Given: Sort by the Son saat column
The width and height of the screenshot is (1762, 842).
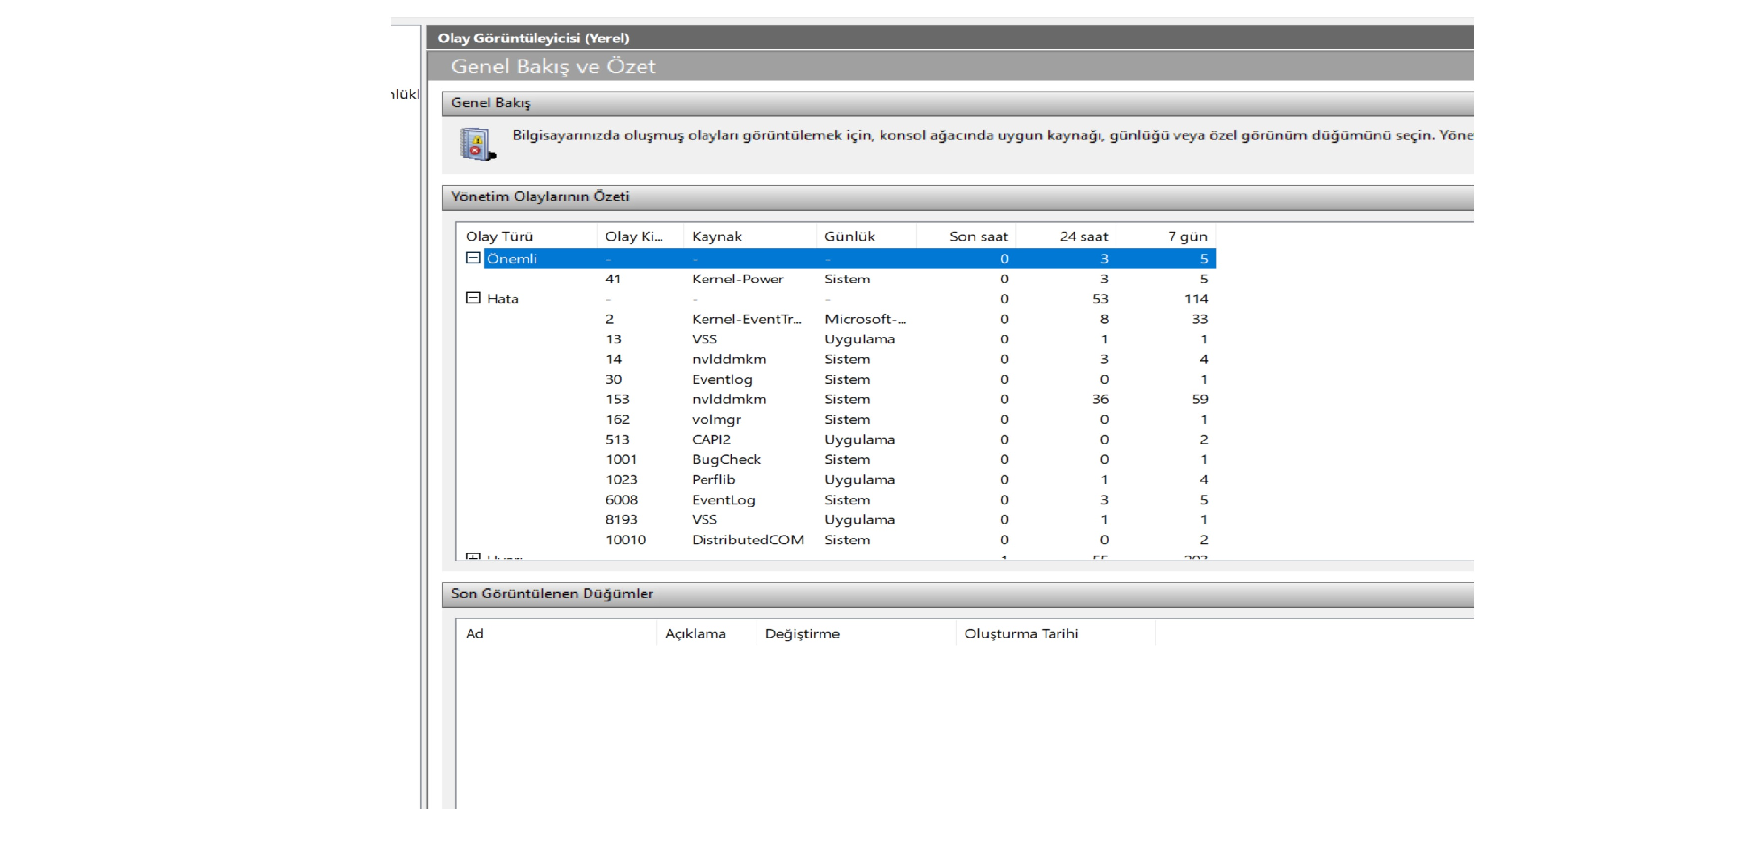Looking at the screenshot, I should (966, 237).
